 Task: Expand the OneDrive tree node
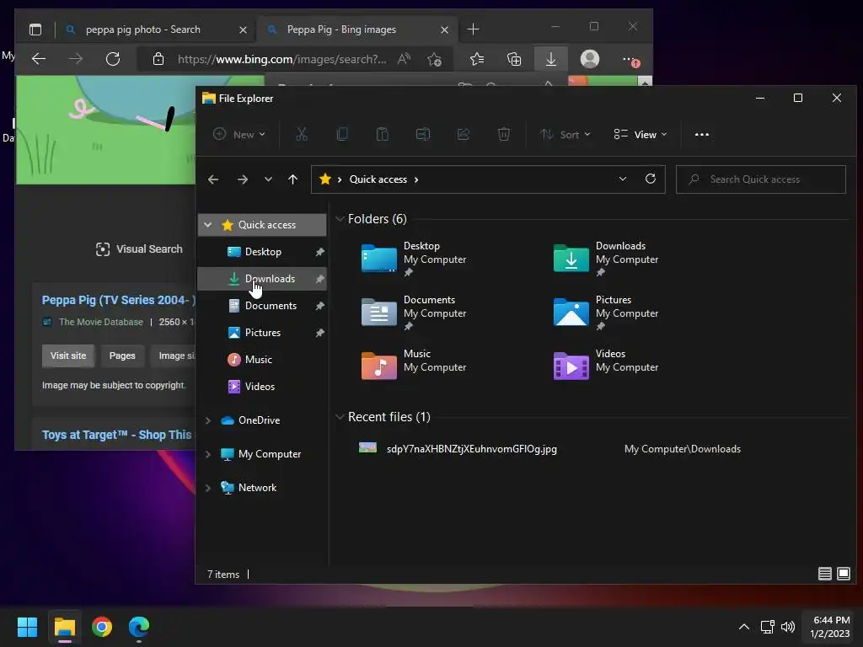[207, 420]
